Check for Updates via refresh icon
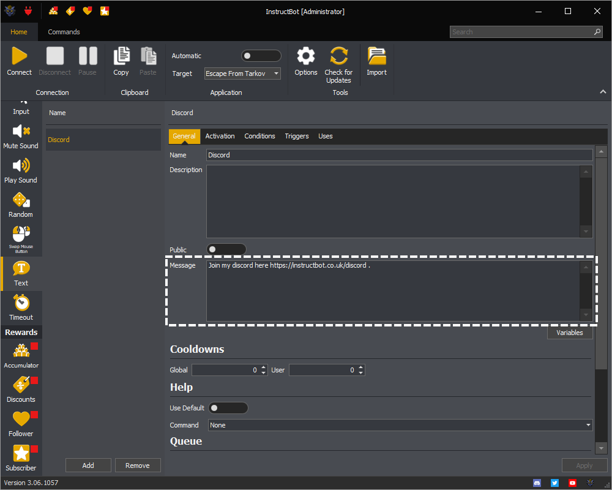This screenshot has width=612, height=490. point(338,56)
